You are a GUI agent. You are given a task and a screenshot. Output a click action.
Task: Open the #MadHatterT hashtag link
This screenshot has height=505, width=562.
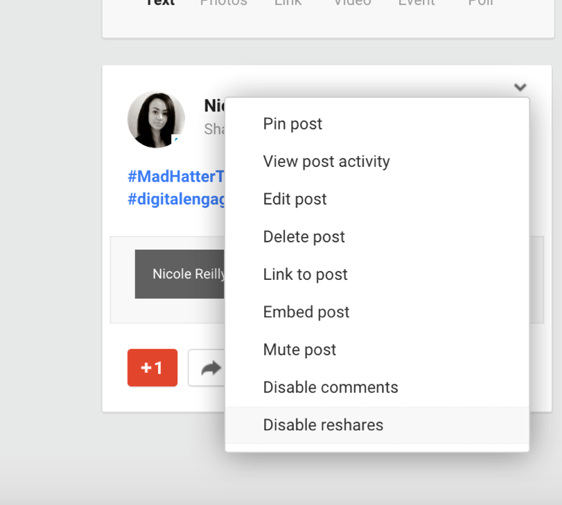pyautogui.click(x=177, y=177)
